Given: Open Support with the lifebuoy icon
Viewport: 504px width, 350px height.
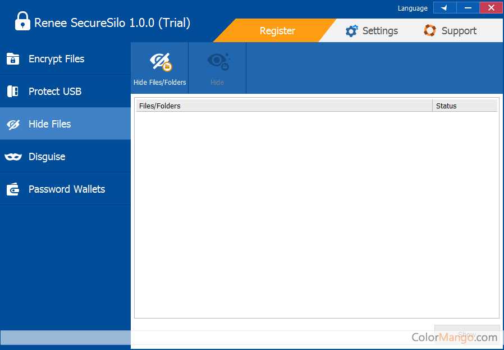Looking at the screenshot, I should click(x=450, y=31).
